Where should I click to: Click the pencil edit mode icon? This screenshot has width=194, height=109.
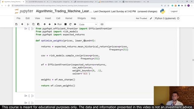point(151,18)
